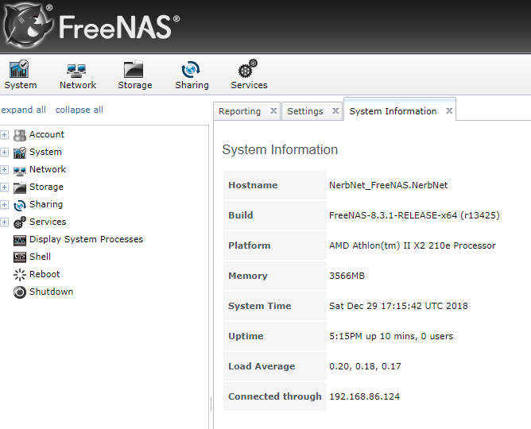The image size is (531, 429).
Task: Click the Hostname row label
Action: click(253, 185)
